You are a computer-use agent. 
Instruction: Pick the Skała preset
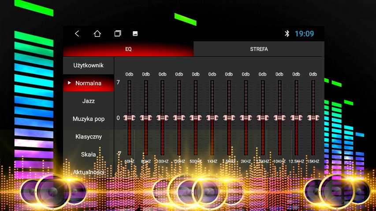(88, 154)
